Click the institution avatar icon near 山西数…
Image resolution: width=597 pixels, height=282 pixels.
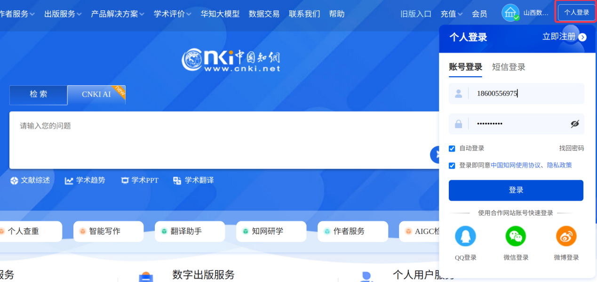pos(510,13)
